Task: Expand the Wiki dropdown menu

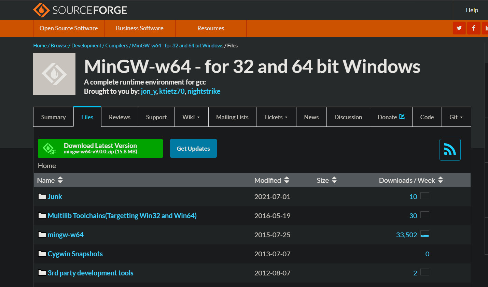Action: point(191,117)
